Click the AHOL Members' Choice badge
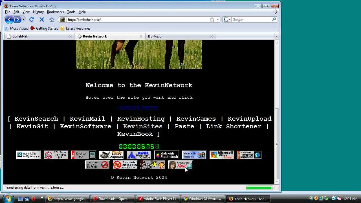This screenshot has height=203, width=361. (139, 155)
